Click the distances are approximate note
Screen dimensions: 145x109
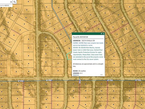point(88,65)
